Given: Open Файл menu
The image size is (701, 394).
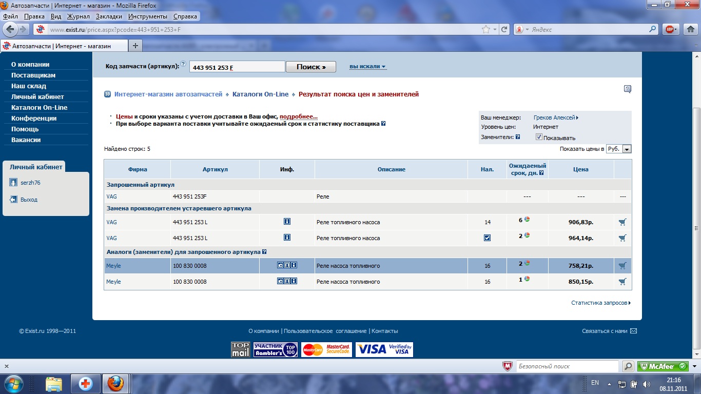Looking at the screenshot, I should (10, 16).
